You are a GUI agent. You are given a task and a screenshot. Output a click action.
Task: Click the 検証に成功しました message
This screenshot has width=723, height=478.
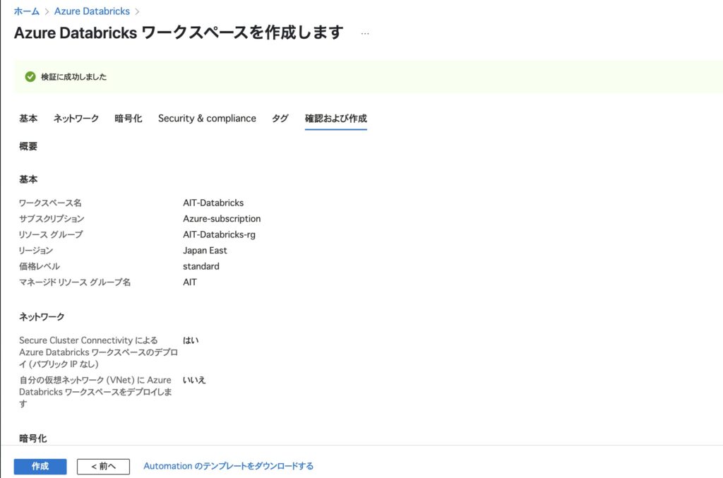tap(73, 77)
